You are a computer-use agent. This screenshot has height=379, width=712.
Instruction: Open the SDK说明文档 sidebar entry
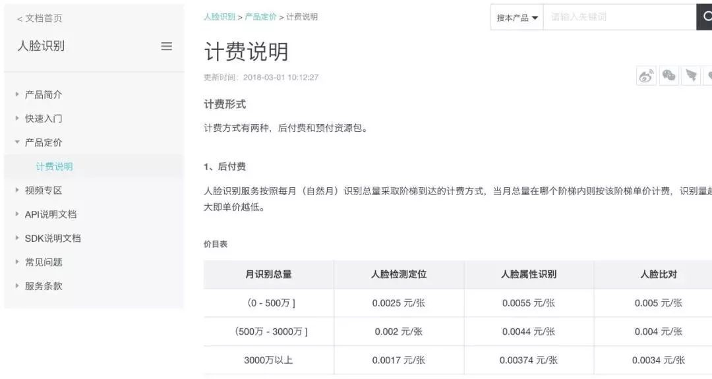(x=53, y=238)
